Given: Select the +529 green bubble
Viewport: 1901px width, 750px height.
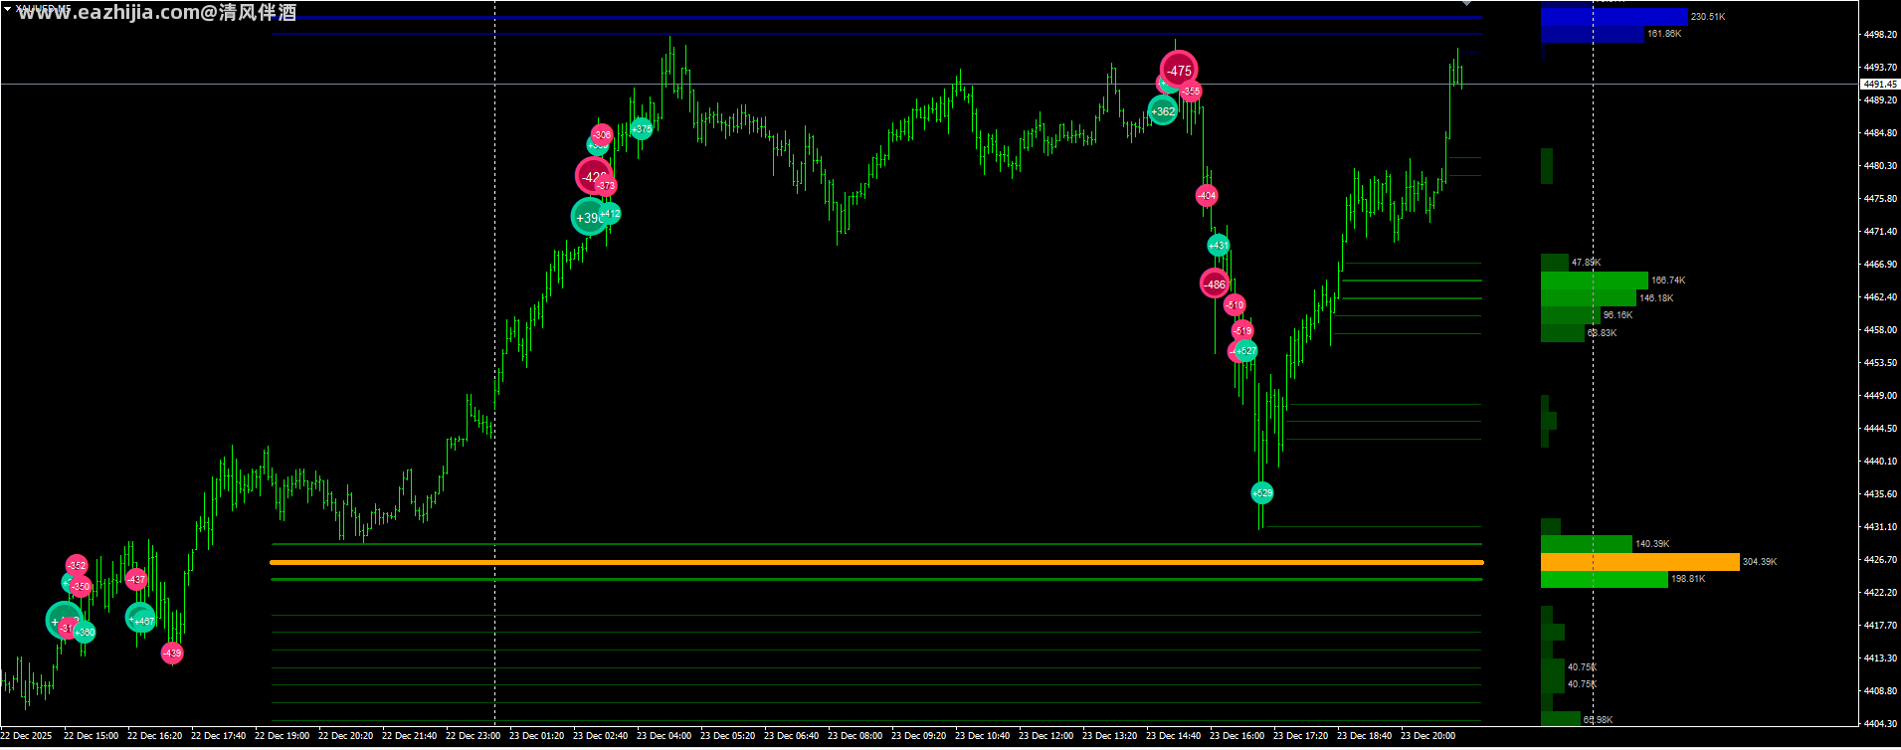Looking at the screenshot, I should click(1262, 492).
